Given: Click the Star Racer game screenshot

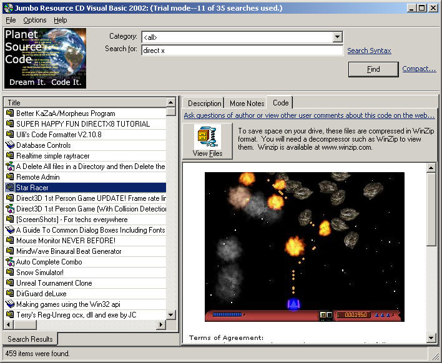Looking at the screenshot, I should tap(305, 247).
